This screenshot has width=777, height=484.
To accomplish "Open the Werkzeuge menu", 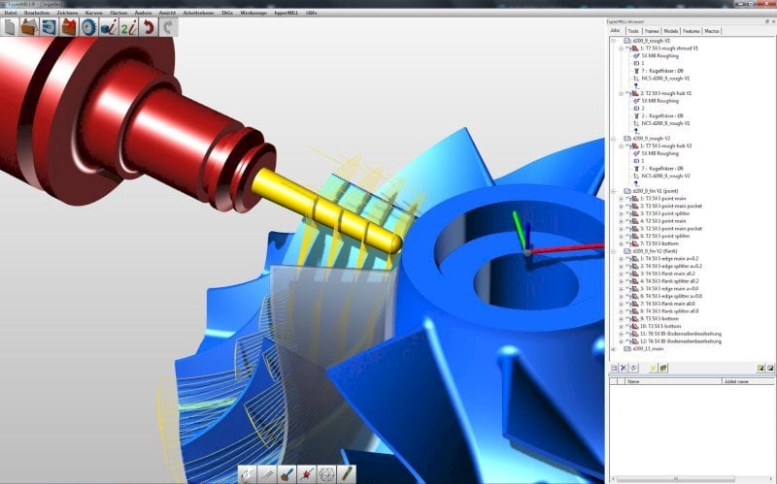I will pyautogui.click(x=253, y=13).
